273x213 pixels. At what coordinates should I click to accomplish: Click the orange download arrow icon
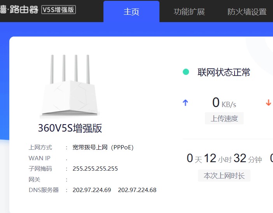[268, 102]
